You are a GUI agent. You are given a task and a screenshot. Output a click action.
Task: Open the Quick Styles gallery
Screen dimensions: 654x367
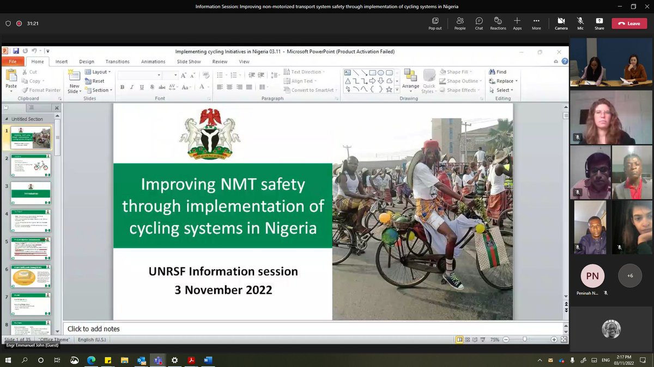429,81
